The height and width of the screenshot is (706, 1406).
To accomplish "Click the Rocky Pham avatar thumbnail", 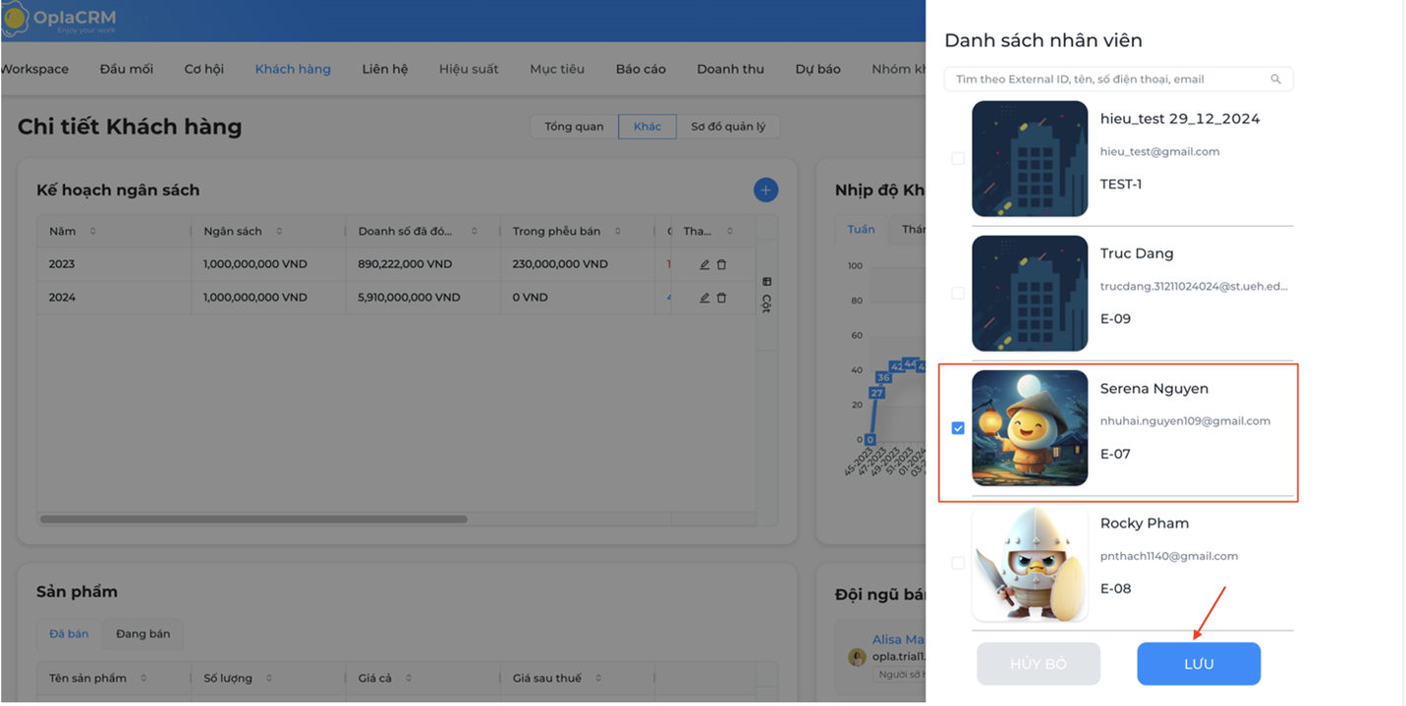I will [1030, 563].
